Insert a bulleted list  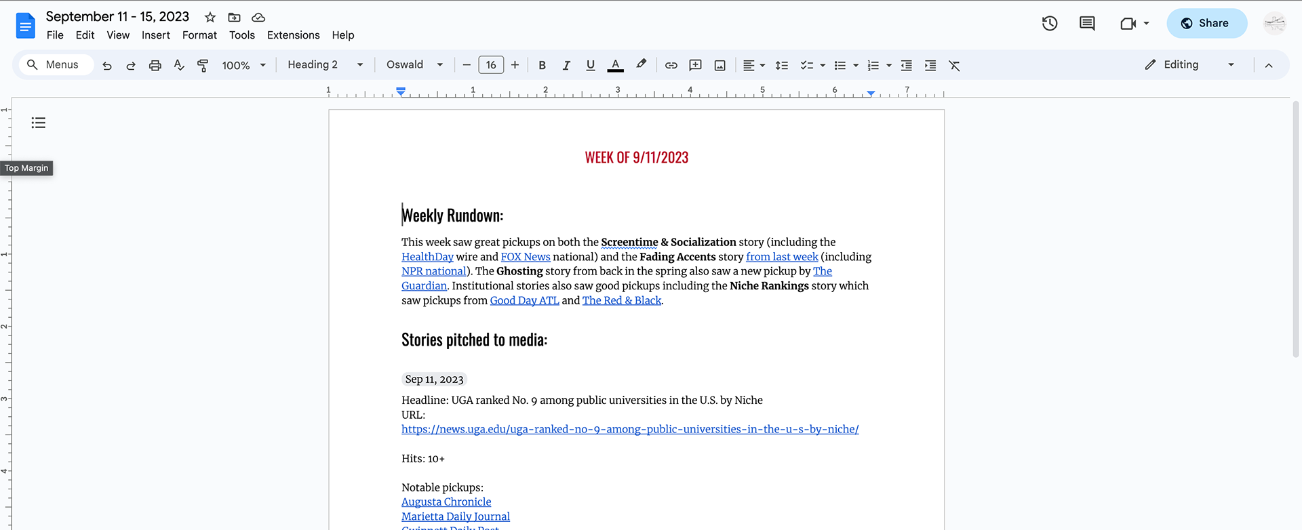pos(840,65)
